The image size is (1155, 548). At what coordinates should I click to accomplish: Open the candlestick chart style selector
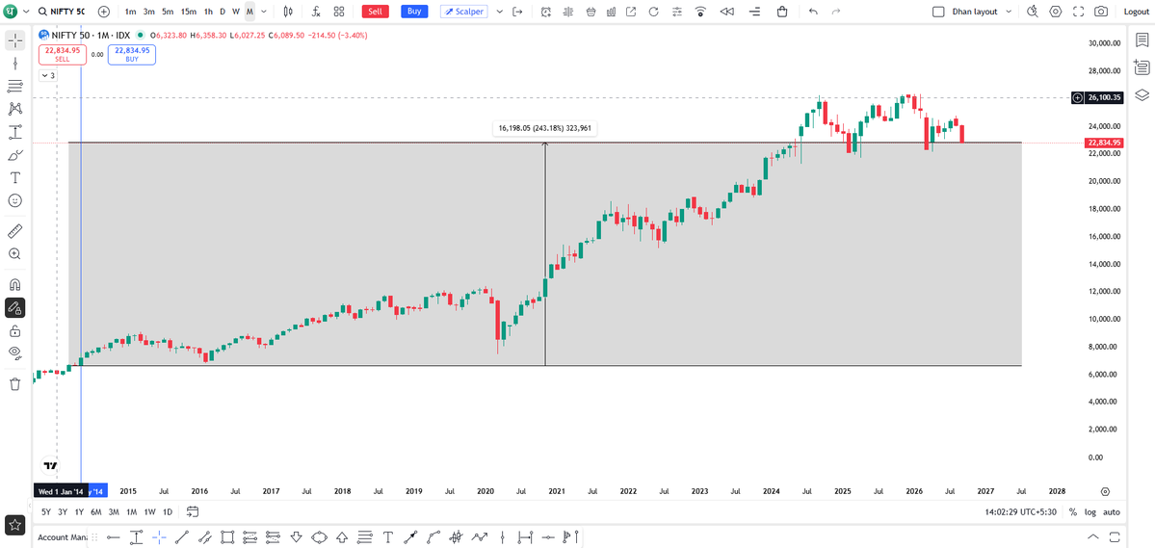pos(288,12)
